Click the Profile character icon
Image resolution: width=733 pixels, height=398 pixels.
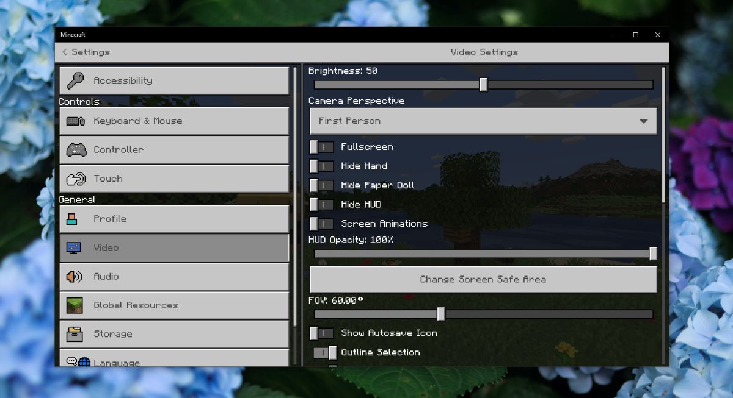click(x=72, y=219)
